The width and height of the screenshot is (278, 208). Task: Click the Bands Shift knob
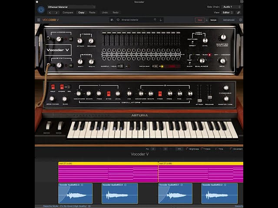point(80,62)
